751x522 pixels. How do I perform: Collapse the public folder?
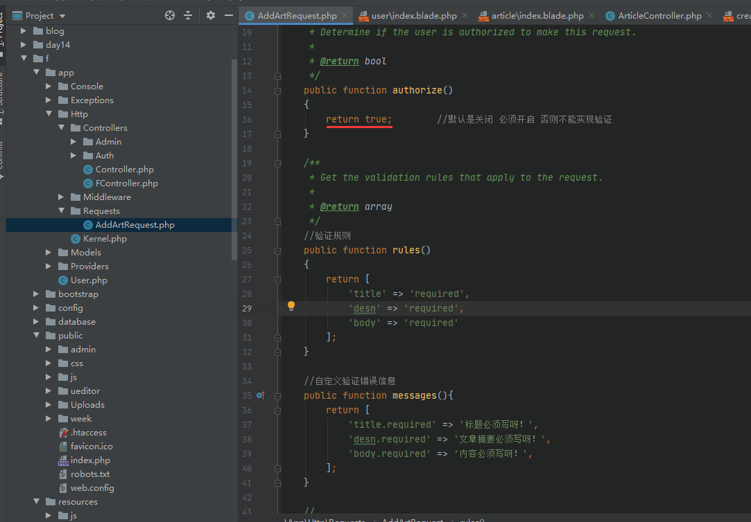pos(36,336)
